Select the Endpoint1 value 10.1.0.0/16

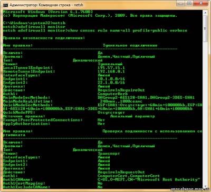pyautogui.click(x=111, y=79)
